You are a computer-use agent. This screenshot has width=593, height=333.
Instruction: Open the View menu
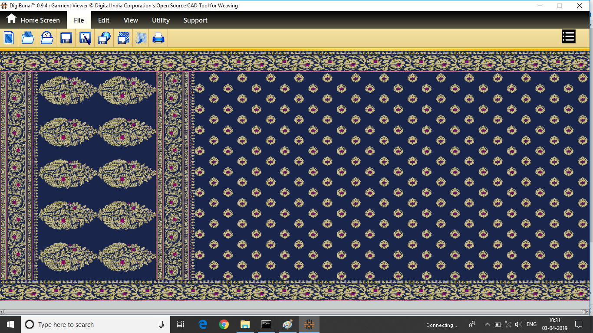[131, 20]
